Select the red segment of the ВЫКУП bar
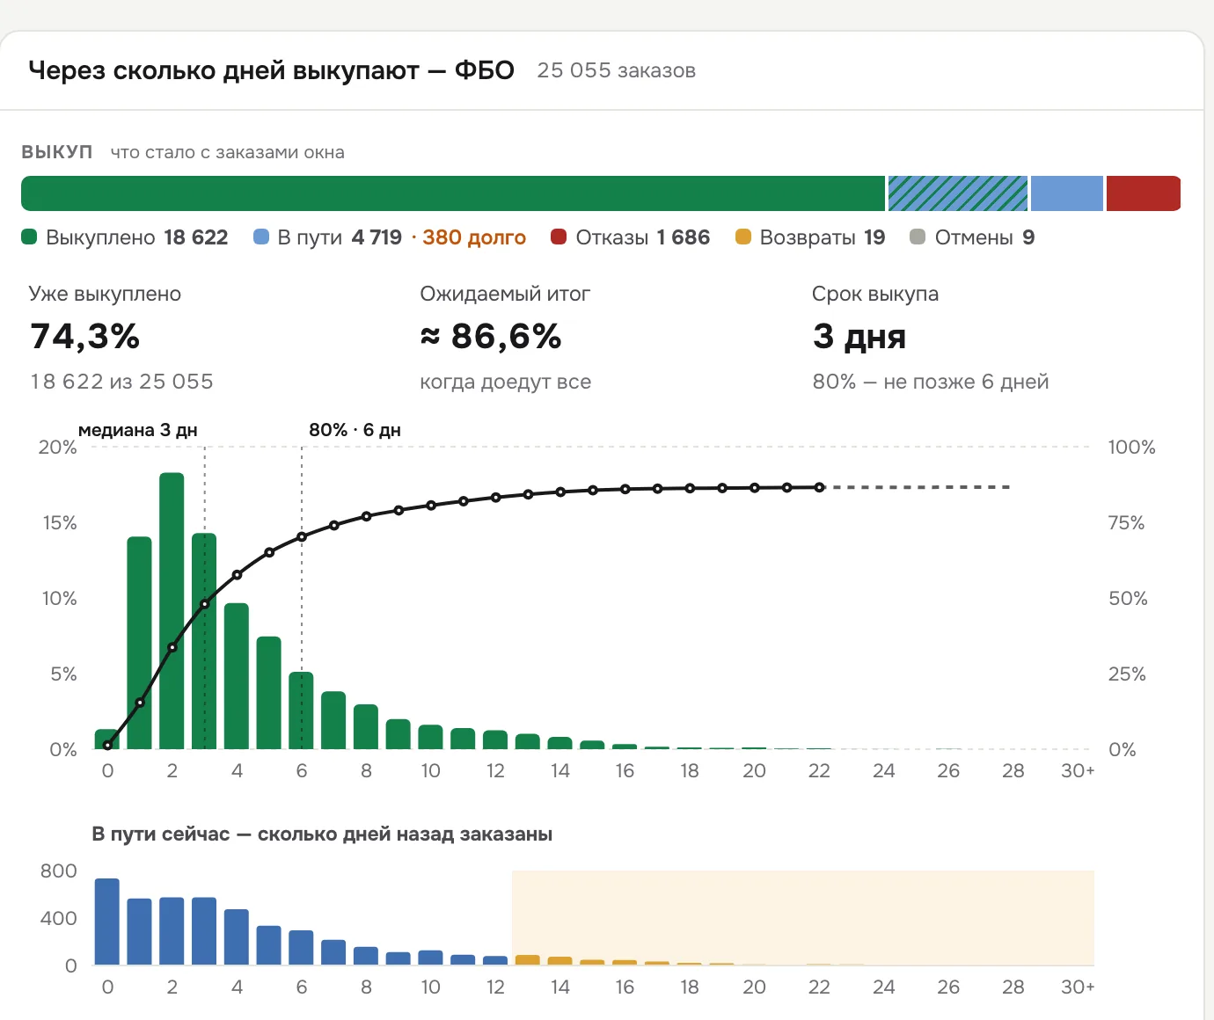1214x1020 pixels. (x=1144, y=193)
